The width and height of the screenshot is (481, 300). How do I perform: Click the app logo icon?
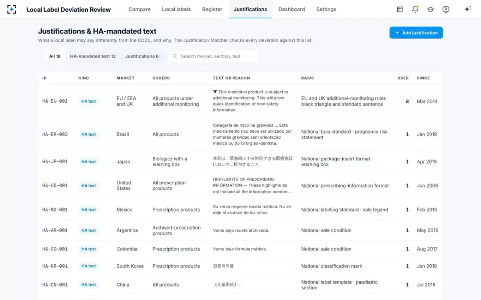pyautogui.click(x=12, y=9)
